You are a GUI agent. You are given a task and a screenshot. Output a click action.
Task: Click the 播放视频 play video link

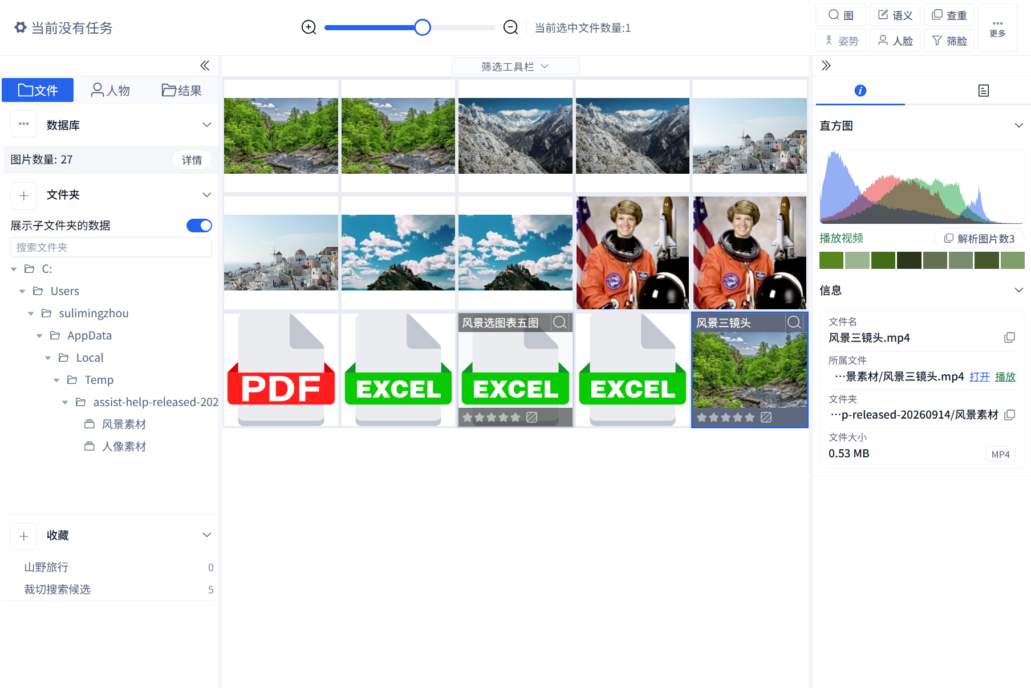click(842, 238)
